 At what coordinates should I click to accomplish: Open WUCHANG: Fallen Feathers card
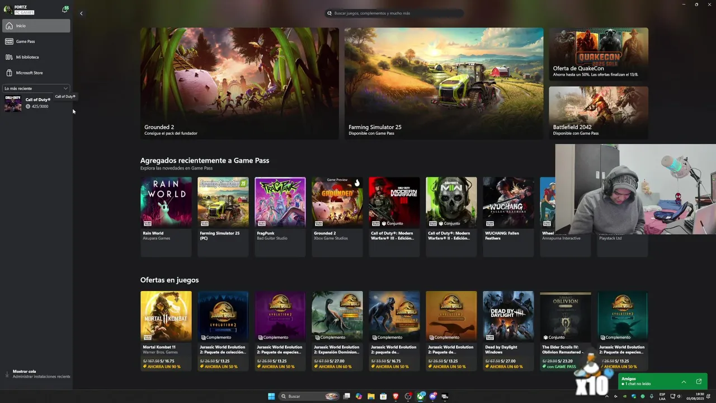pyautogui.click(x=508, y=217)
